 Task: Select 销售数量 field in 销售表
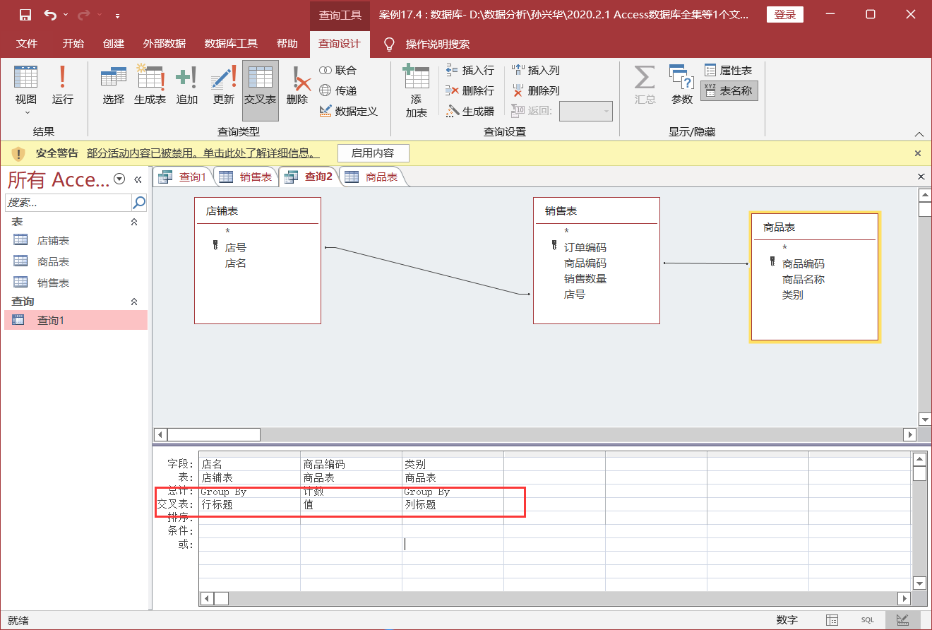[585, 279]
